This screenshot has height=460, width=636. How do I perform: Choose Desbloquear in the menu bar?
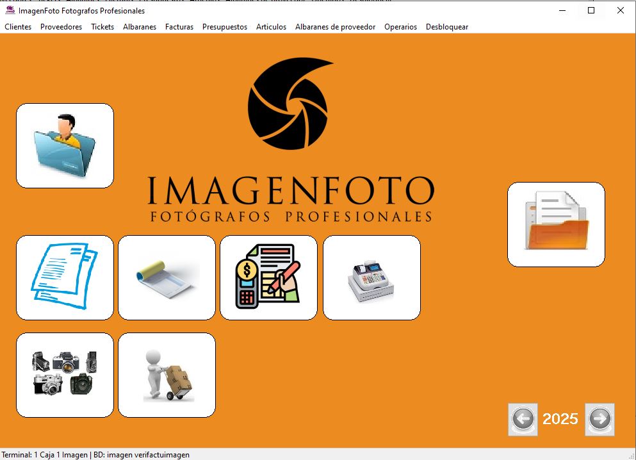click(x=447, y=27)
